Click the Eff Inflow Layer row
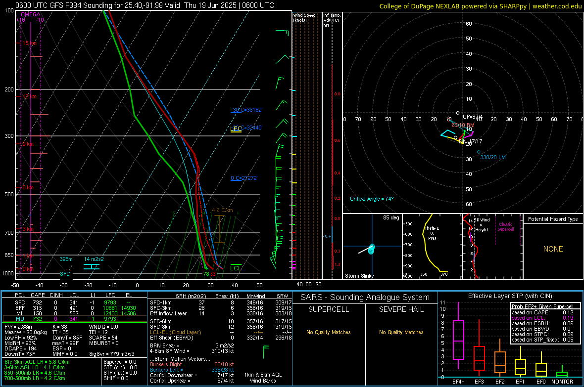The width and height of the screenshot is (584, 387). coord(221,313)
